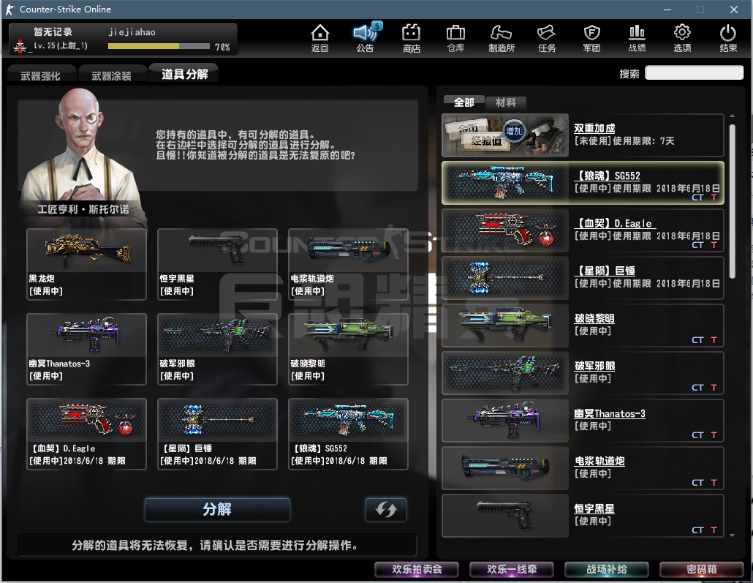The width and height of the screenshot is (753, 583).
Task: Click the 分解 decompose button
Action: pos(218,509)
